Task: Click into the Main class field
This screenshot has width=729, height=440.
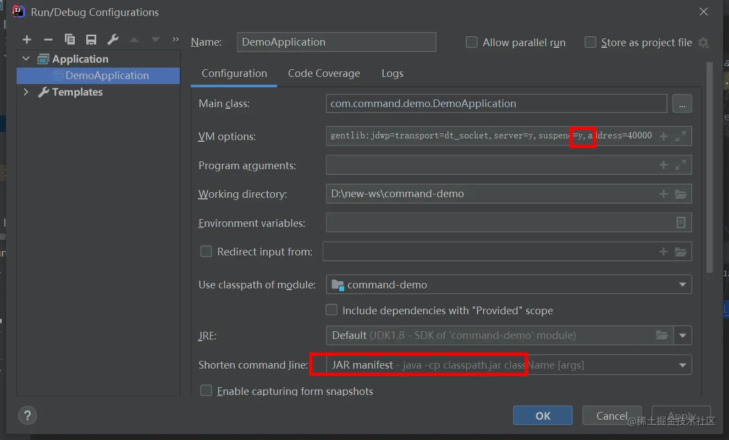Action: [x=496, y=103]
